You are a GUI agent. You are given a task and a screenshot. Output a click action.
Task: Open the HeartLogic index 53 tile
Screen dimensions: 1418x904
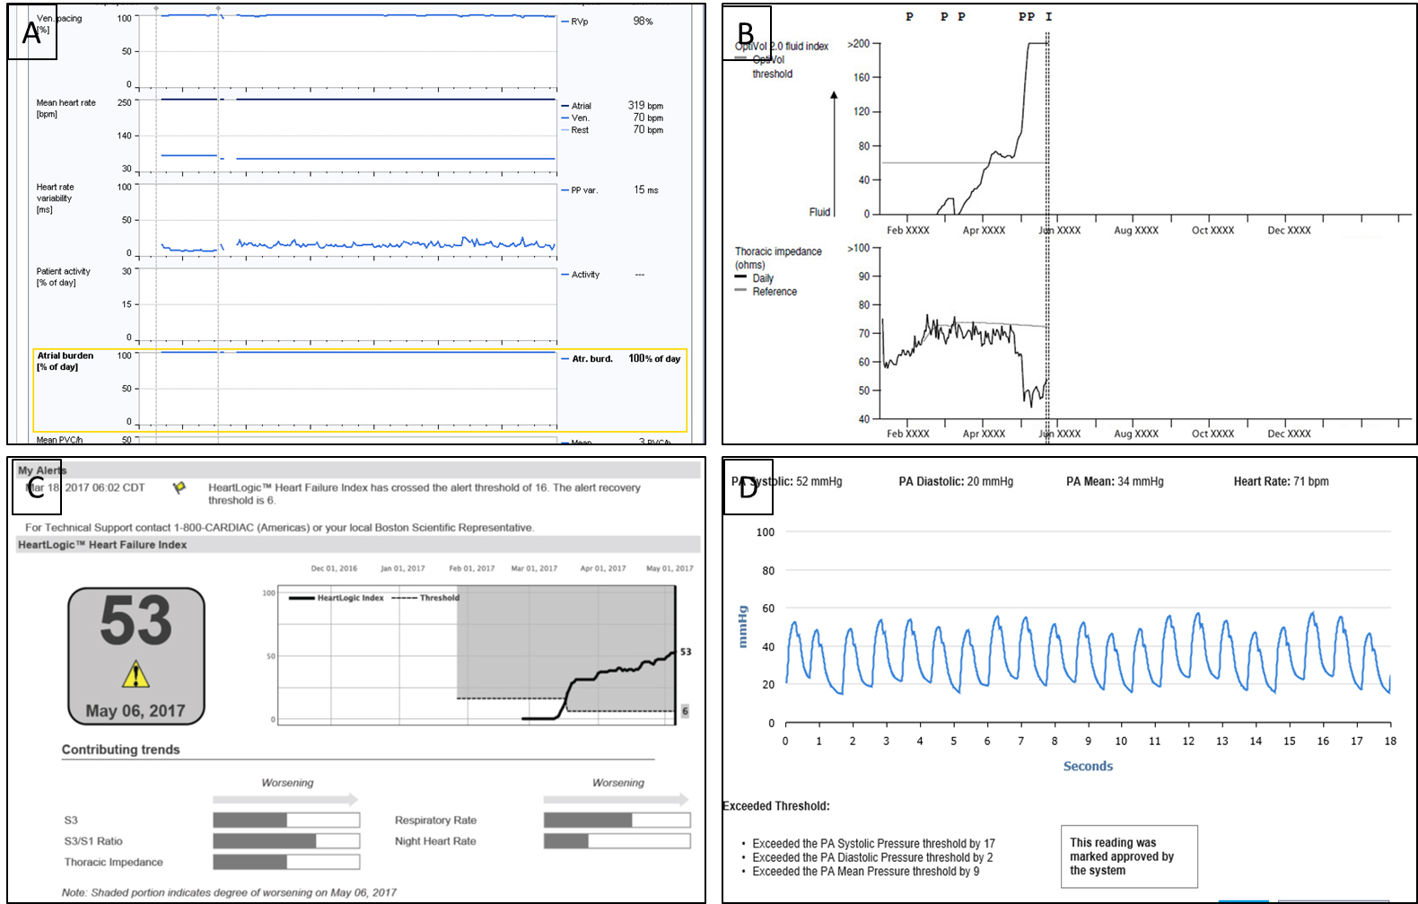[136, 655]
